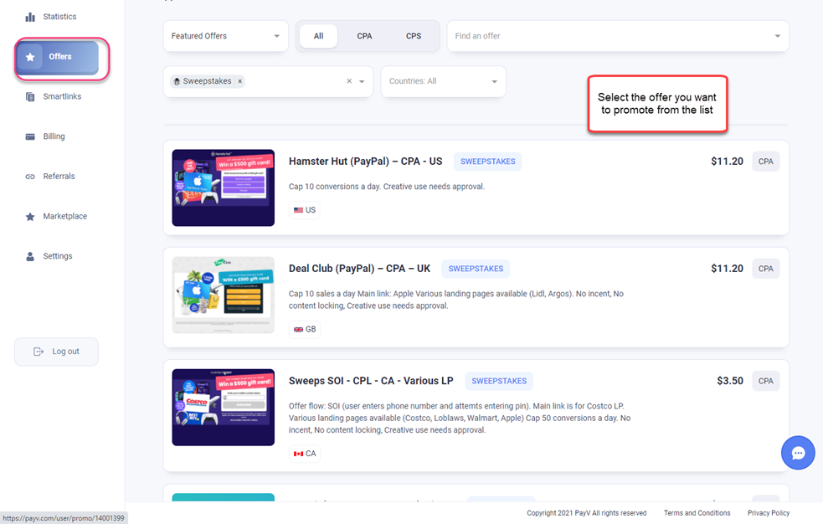Open the Statistics page
Viewport: 823px width, 524px height.
pyautogui.click(x=59, y=17)
